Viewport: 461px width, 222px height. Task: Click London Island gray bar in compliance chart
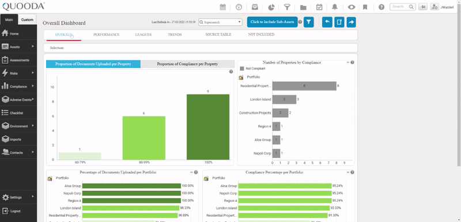click(284, 99)
